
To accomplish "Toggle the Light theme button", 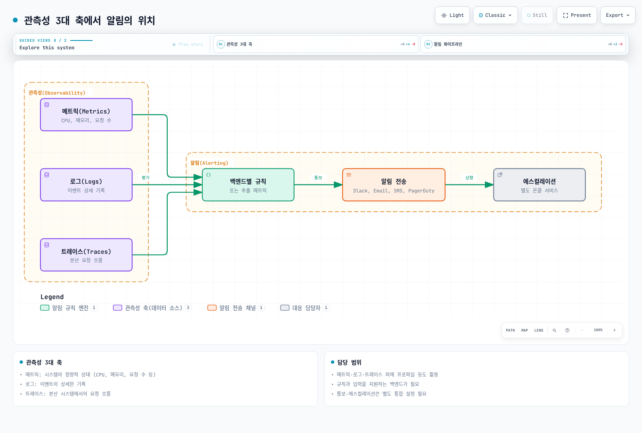I will 452,15.
